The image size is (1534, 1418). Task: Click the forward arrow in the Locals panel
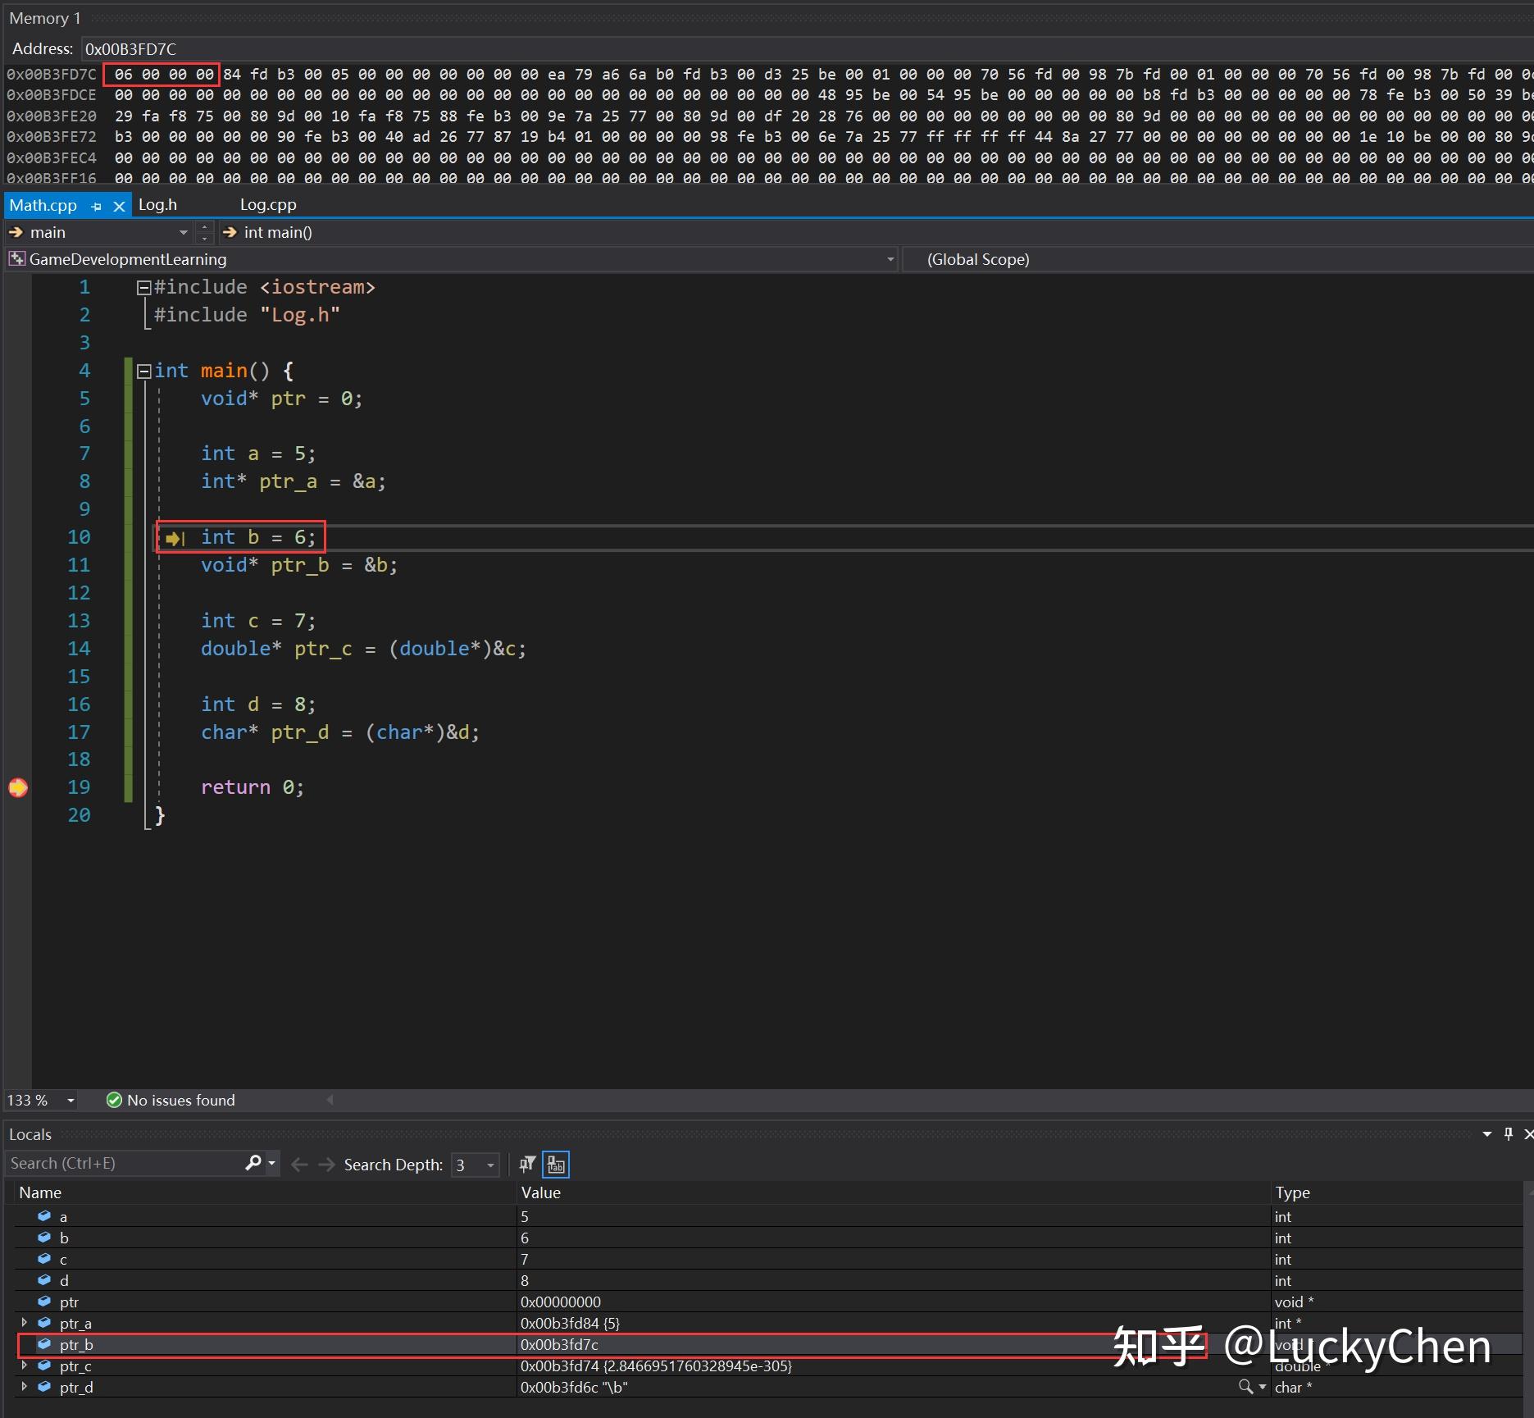[x=325, y=1164]
